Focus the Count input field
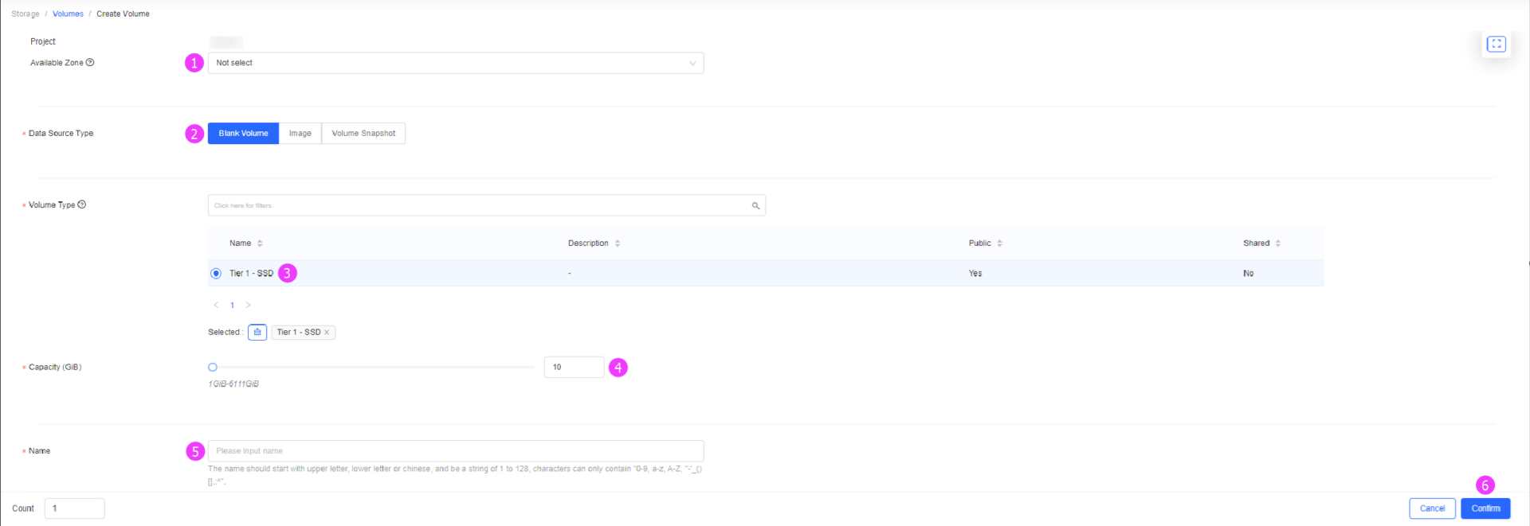 [x=75, y=508]
